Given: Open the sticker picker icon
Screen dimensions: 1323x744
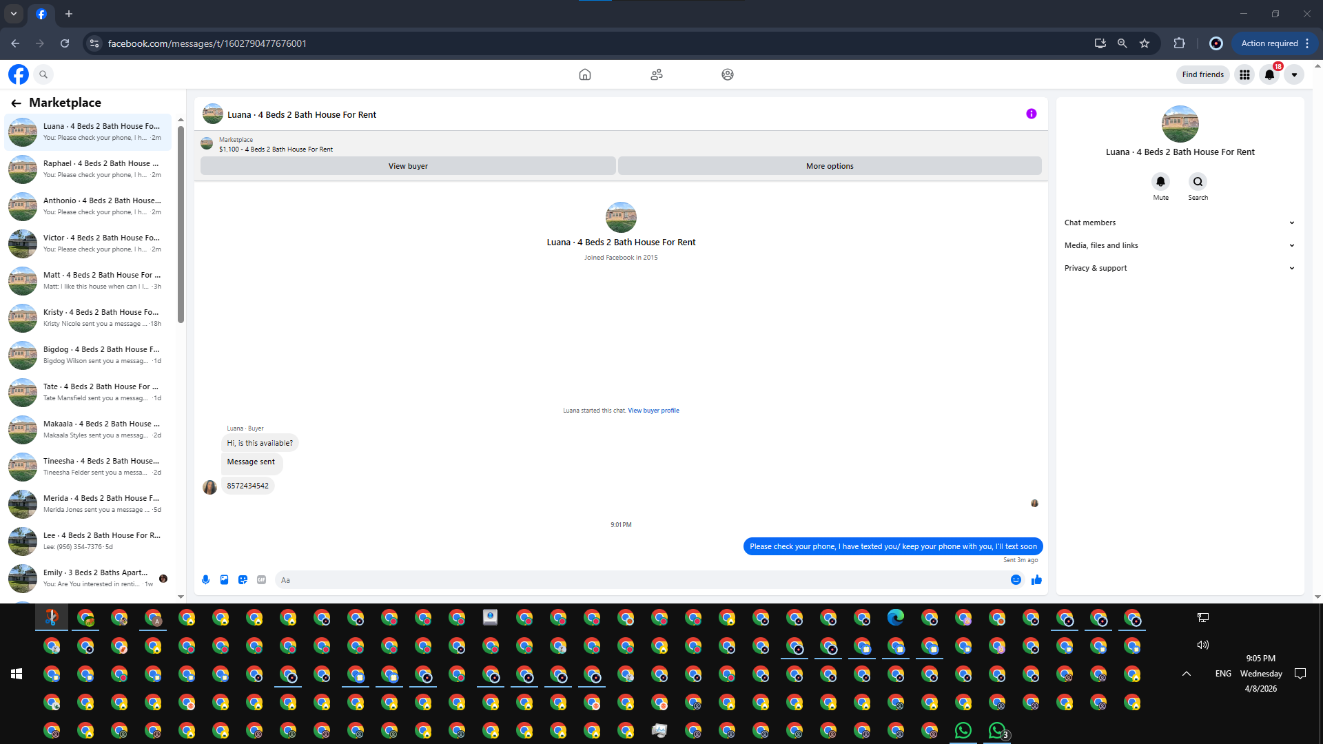Looking at the screenshot, I should (x=243, y=580).
